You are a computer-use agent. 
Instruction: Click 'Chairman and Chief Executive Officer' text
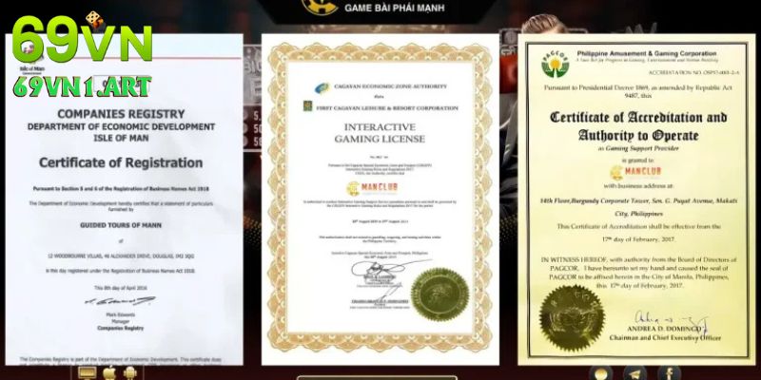coord(665,338)
